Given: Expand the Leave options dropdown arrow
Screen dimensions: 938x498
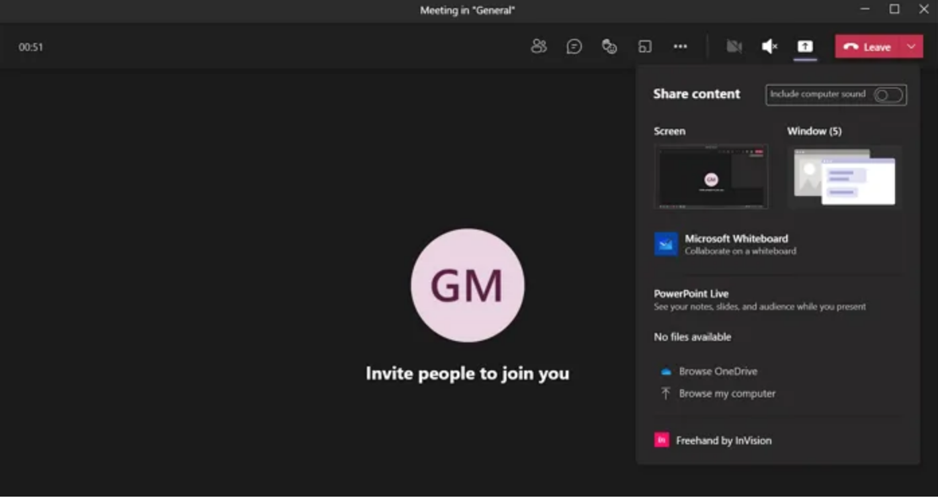Looking at the screenshot, I should pyautogui.click(x=911, y=46).
